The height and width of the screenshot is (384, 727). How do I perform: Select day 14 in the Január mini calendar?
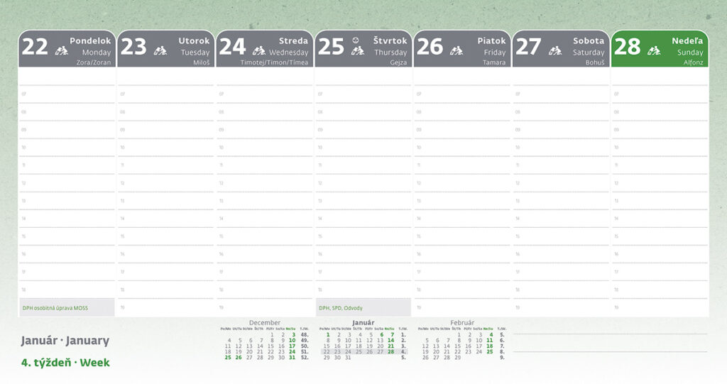point(390,341)
